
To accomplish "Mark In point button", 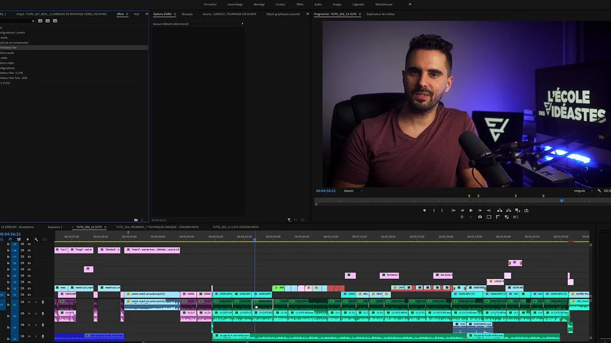I will (x=434, y=210).
